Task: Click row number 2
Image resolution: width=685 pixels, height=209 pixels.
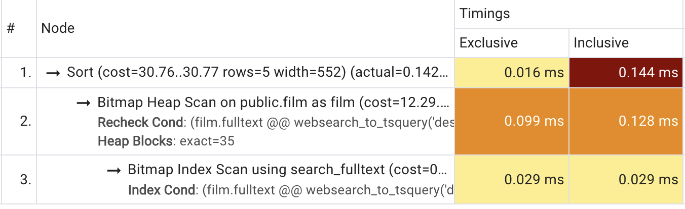Action: (x=26, y=121)
